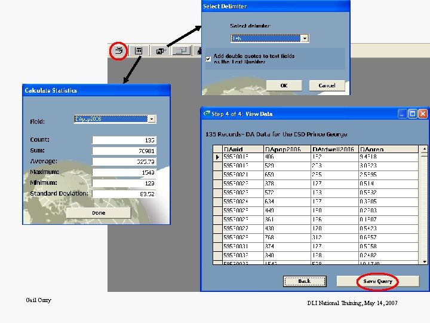Click the DAarea column header
This screenshot has height=323, width=430.
[x=389, y=149]
